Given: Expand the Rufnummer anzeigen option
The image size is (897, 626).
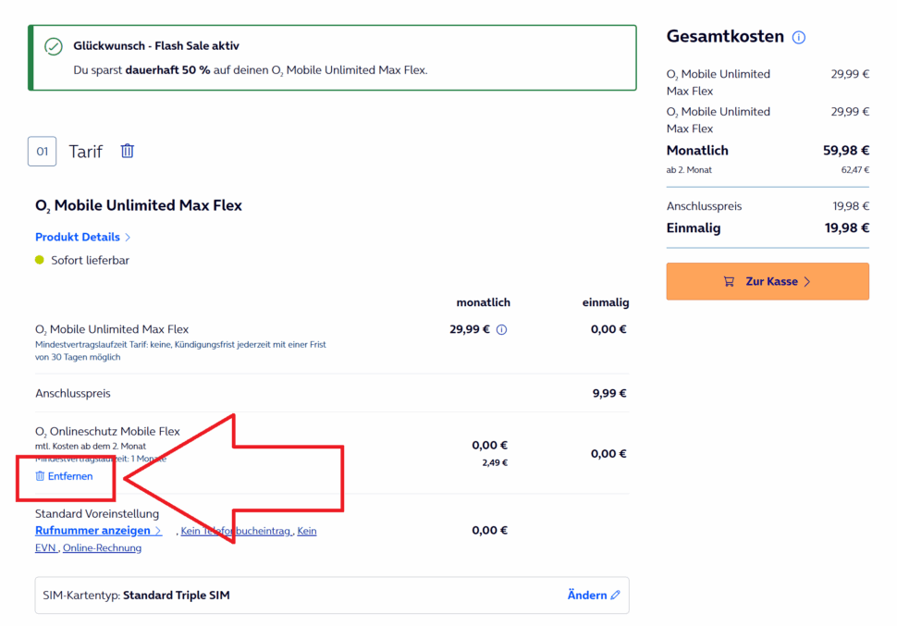Looking at the screenshot, I should pyautogui.click(x=98, y=530).
